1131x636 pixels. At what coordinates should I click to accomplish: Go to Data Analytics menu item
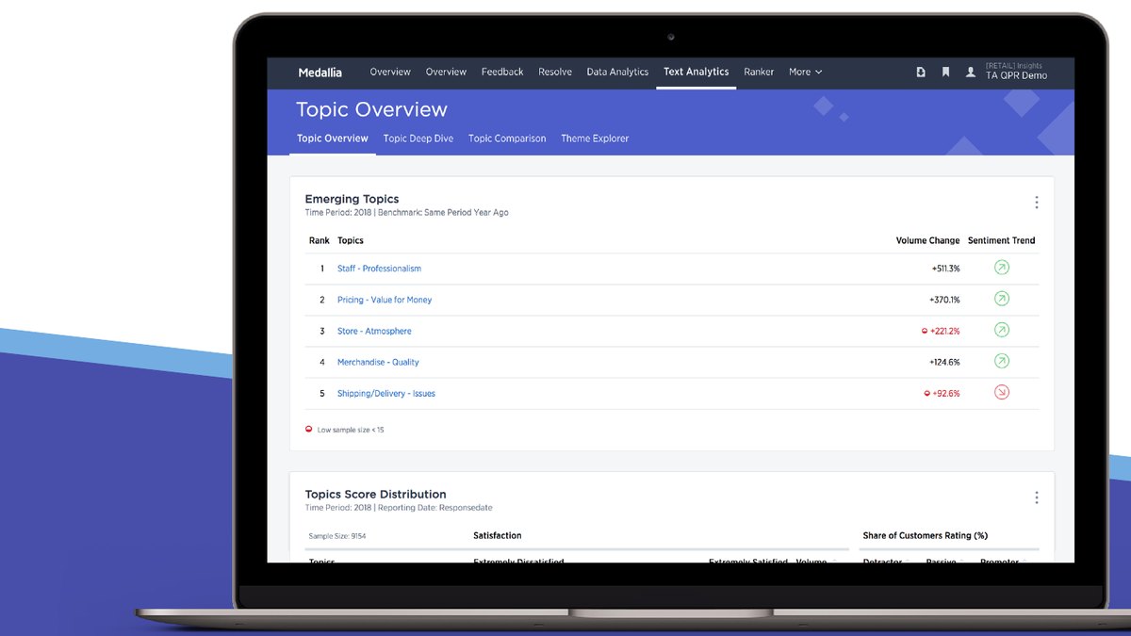[x=617, y=72]
